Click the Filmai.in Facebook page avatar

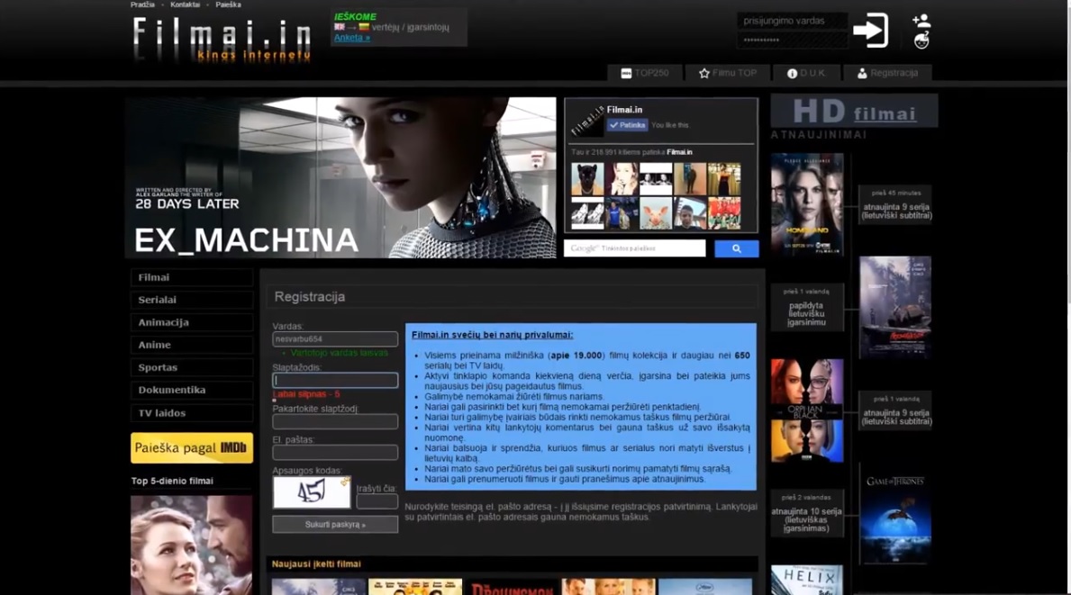(x=587, y=120)
